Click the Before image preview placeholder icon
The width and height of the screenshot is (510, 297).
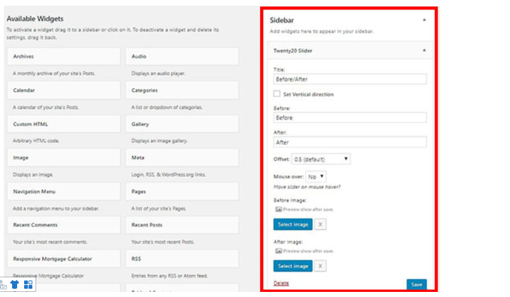[278, 209]
